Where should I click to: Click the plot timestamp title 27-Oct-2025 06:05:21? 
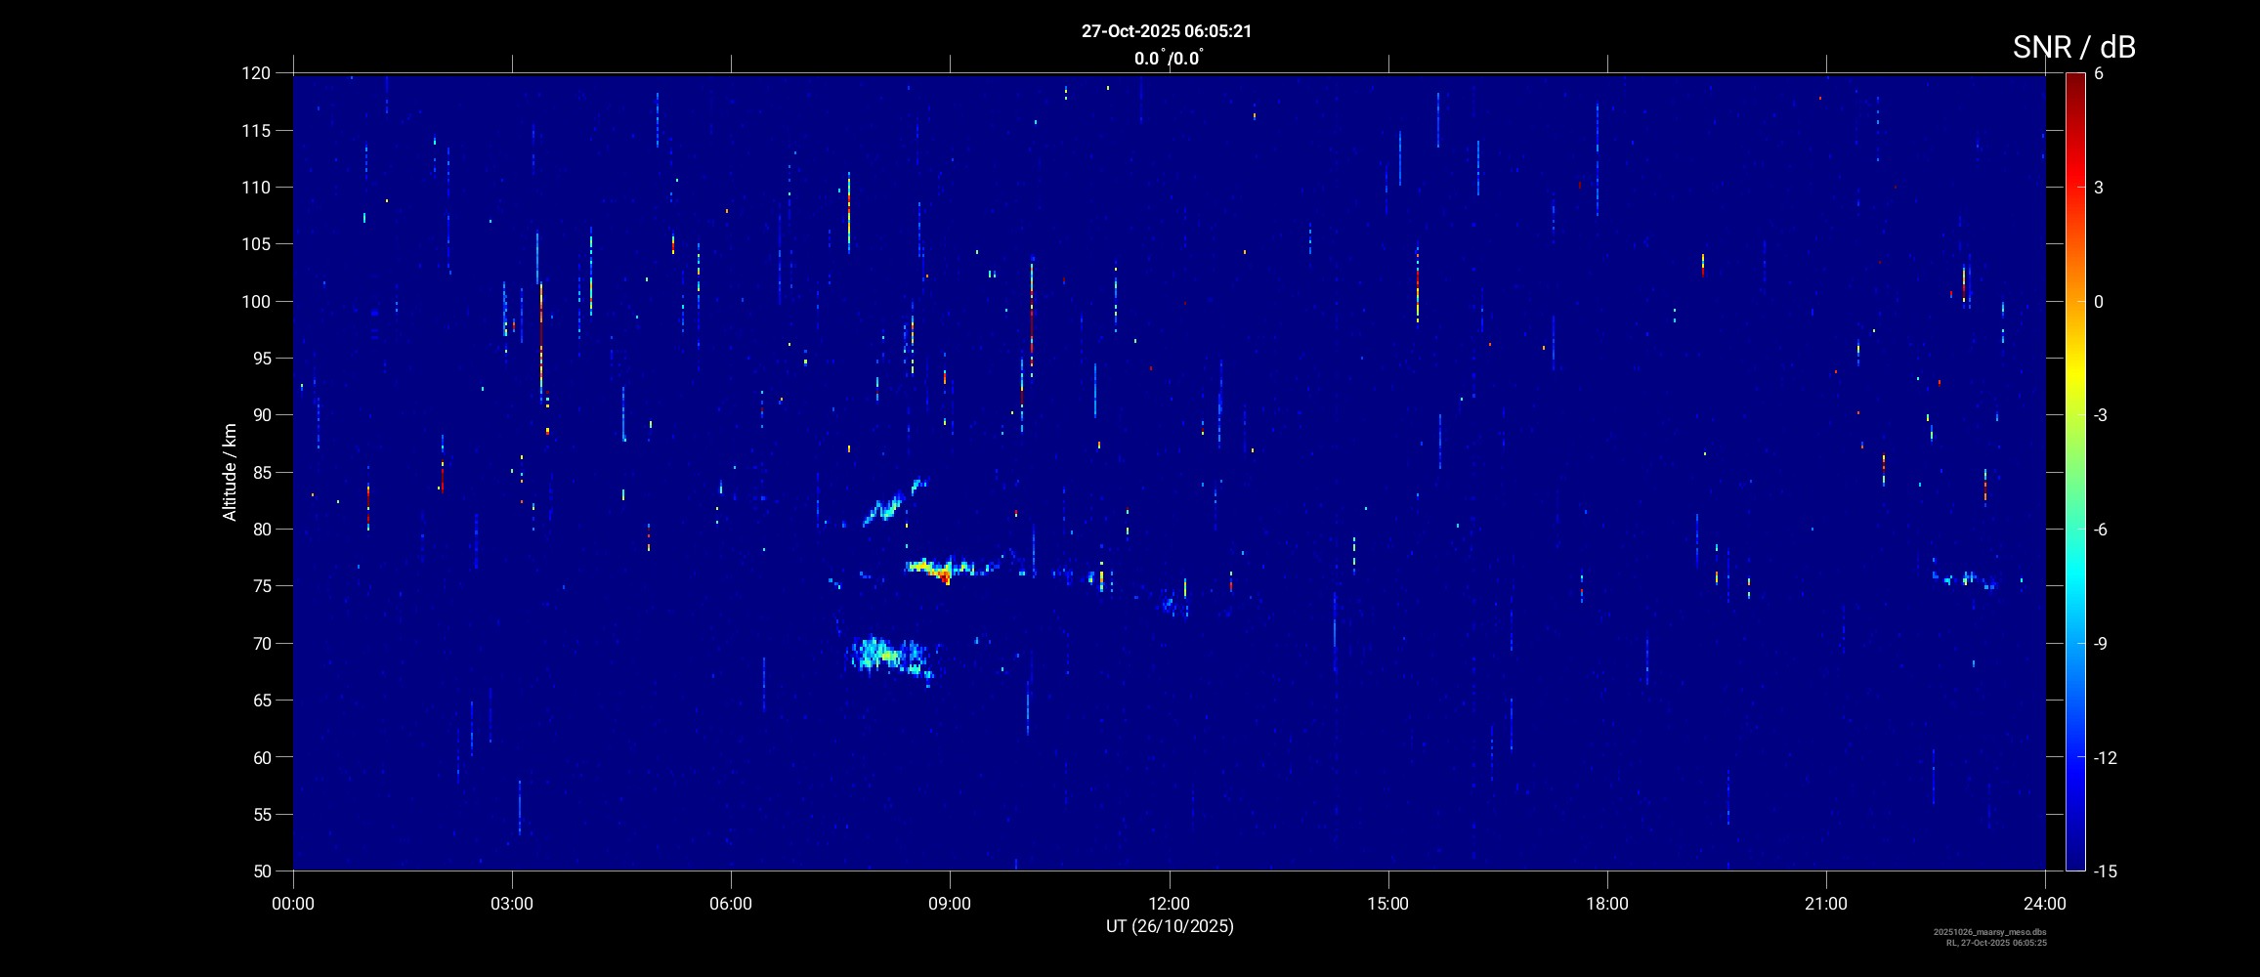pos(1166,31)
